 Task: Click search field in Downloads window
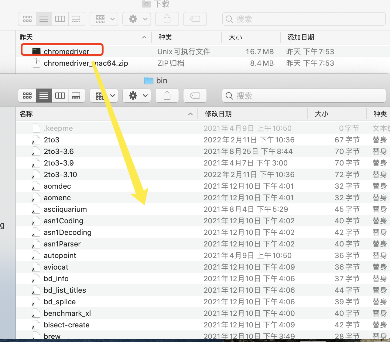[x=304, y=19]
